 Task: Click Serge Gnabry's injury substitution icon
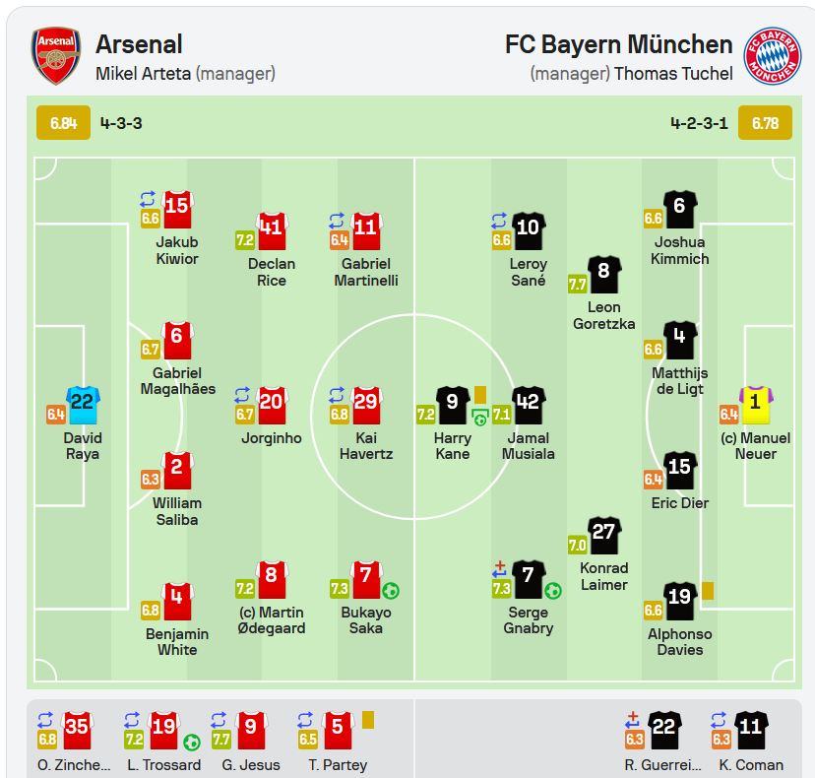pyautogui.click(x=499, y=569)
